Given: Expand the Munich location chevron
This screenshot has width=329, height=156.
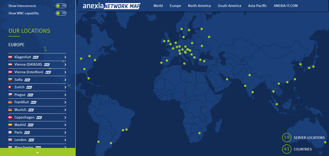Looking at the screenshot, I should (x=65, y=110).
